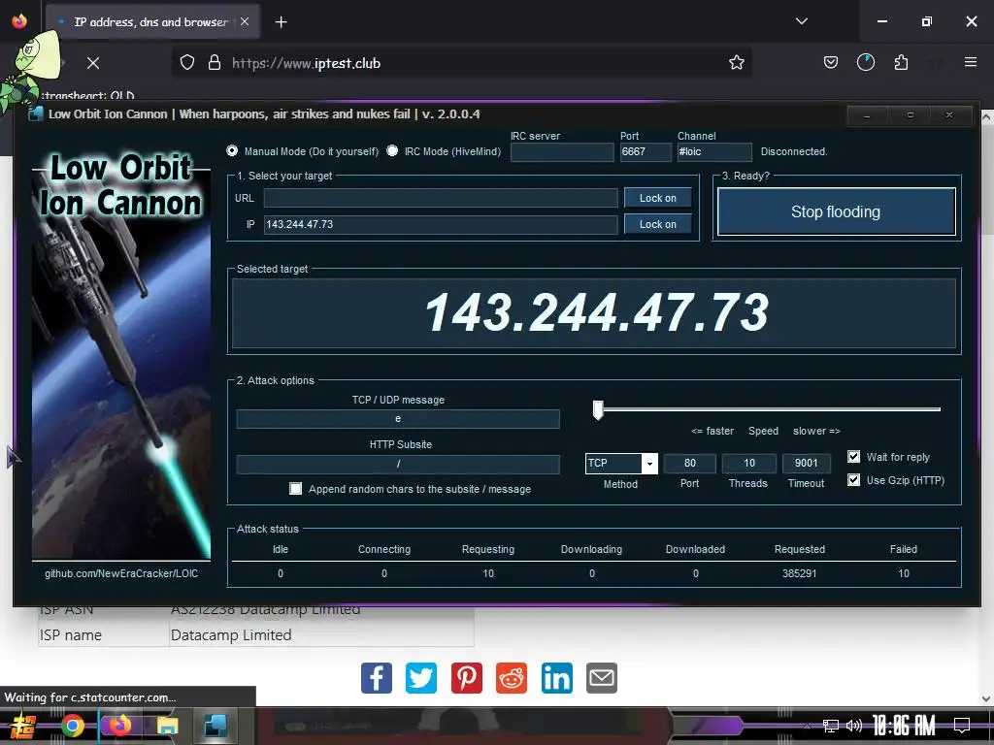
Task: Share the page by email icon
Action: click(x=602, y=678)
